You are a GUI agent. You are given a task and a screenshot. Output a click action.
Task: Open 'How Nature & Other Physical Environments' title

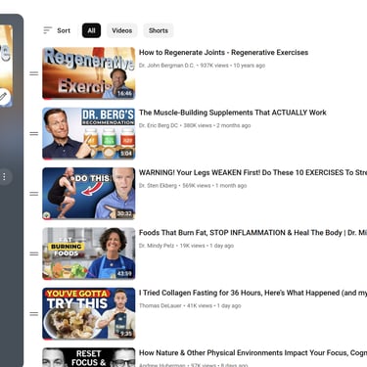[252, 352]
